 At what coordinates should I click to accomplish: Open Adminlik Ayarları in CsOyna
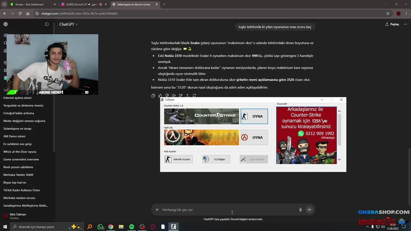[179, 159]
